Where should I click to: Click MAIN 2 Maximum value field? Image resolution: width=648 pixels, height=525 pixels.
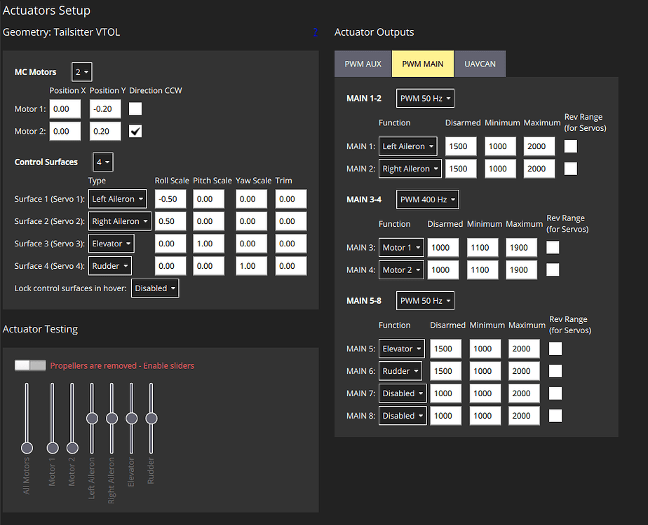[539, 168]
